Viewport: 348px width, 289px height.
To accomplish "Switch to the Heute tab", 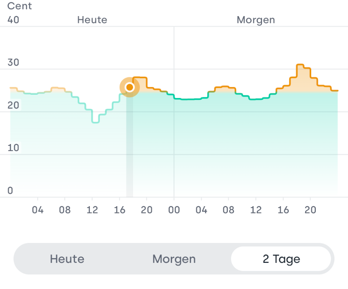I will [x=67, y=259].
